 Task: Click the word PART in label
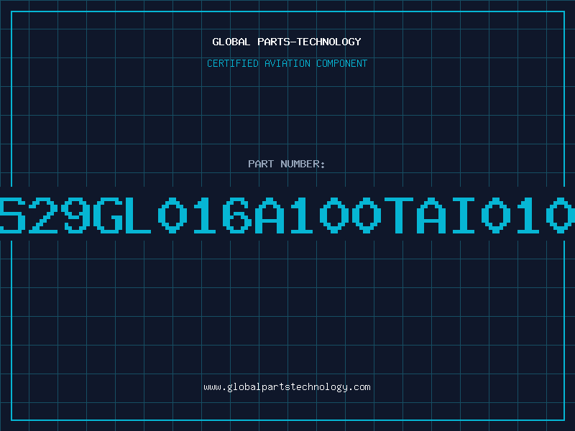click(x=261, y=164)
